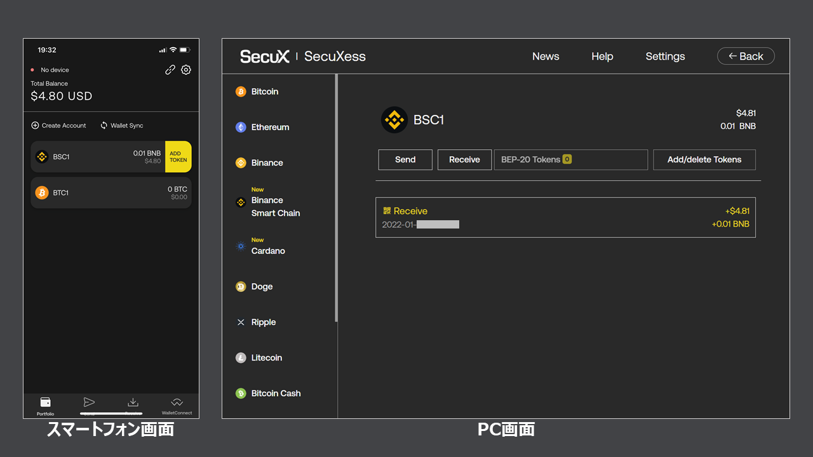Click the Back button

(x=746, y=56)
